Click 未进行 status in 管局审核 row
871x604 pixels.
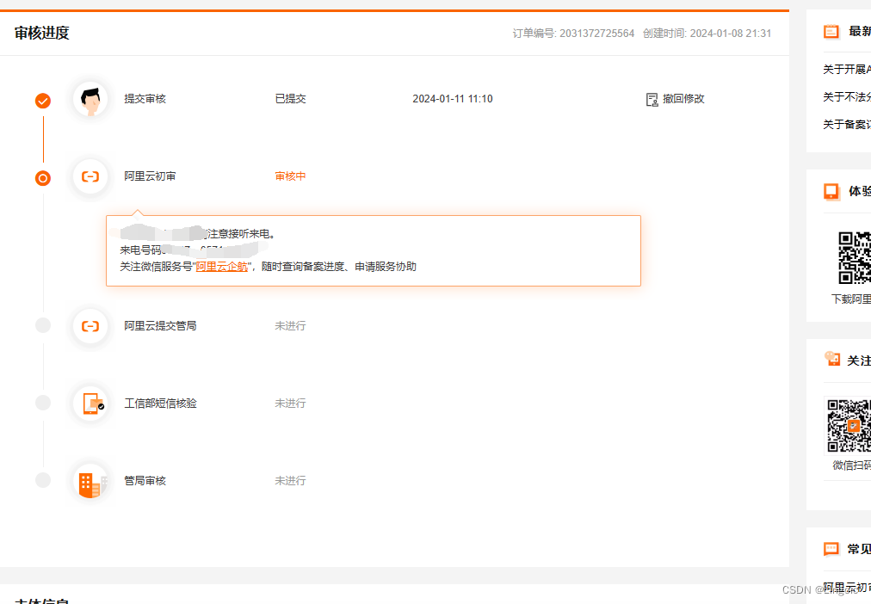(x=291, y=481)
